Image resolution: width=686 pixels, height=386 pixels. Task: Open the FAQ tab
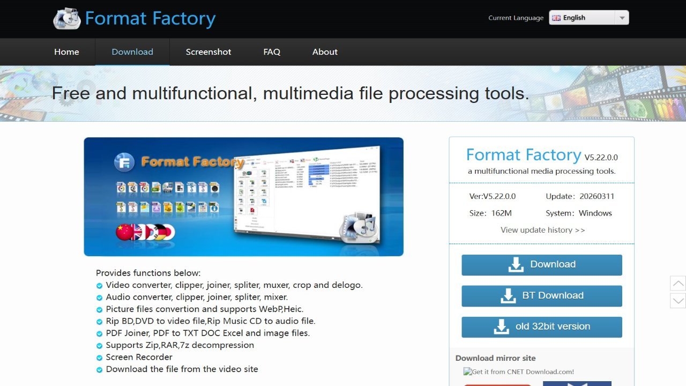272,52
